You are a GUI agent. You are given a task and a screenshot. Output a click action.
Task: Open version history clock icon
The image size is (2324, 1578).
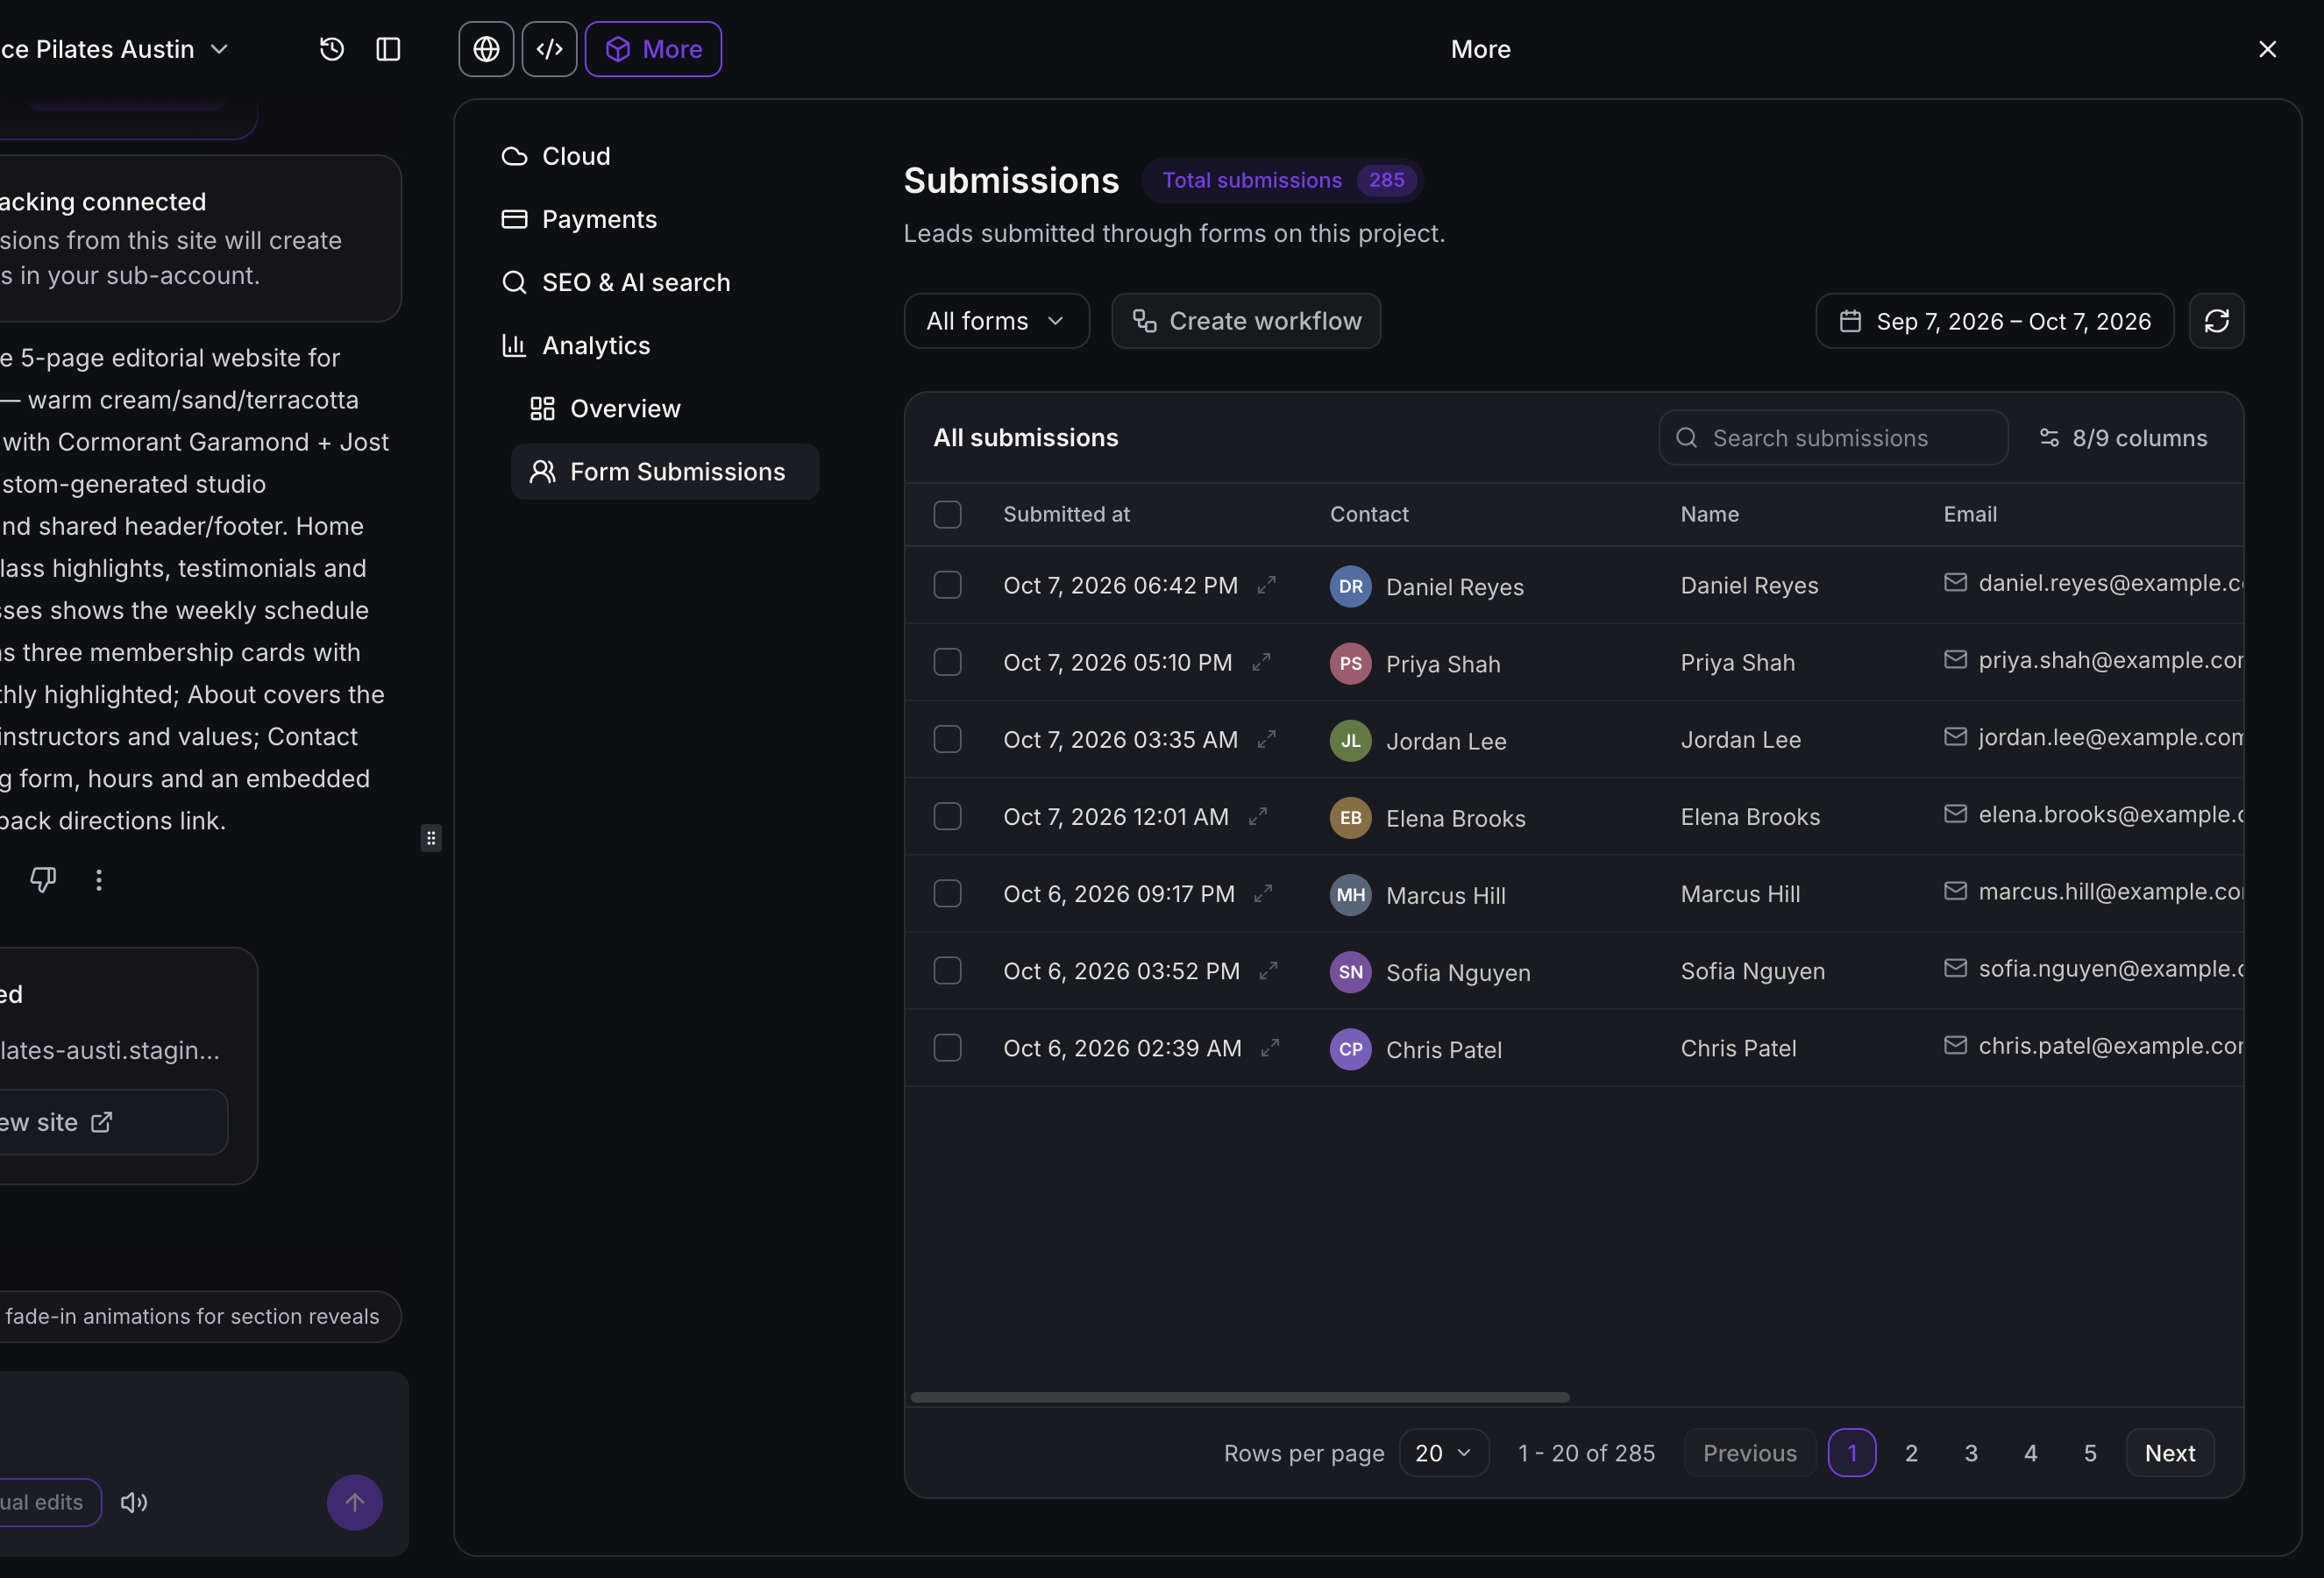(332, 49)
